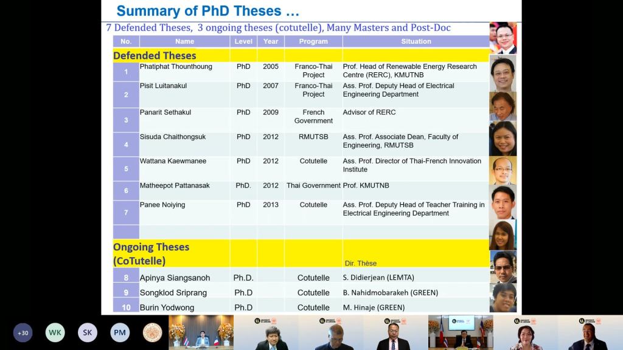623x350 pixels.
Task: Select the video tile of the woman in red
Action: 525,332
